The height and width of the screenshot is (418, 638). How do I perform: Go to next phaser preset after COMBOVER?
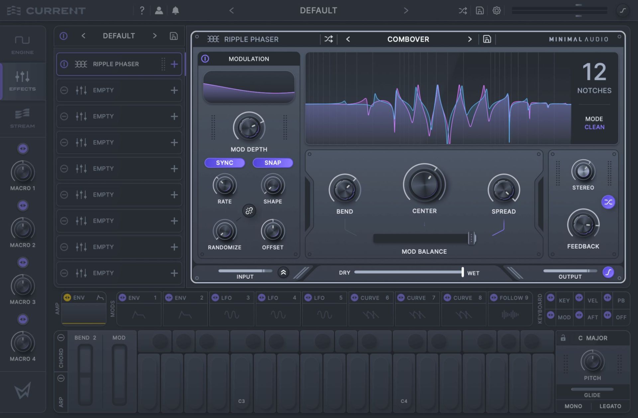click(x=470, y=39)
